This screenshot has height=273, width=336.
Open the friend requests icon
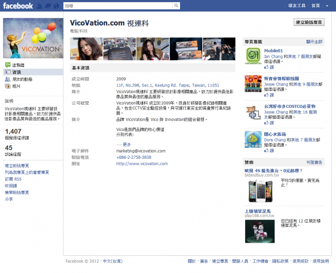coord(39,6)
